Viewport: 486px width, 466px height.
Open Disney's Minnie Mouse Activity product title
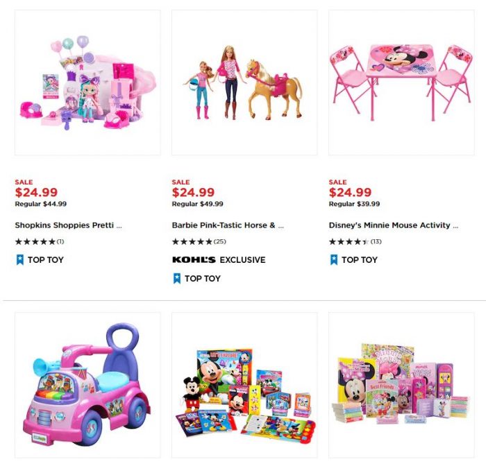pos(394,225)
